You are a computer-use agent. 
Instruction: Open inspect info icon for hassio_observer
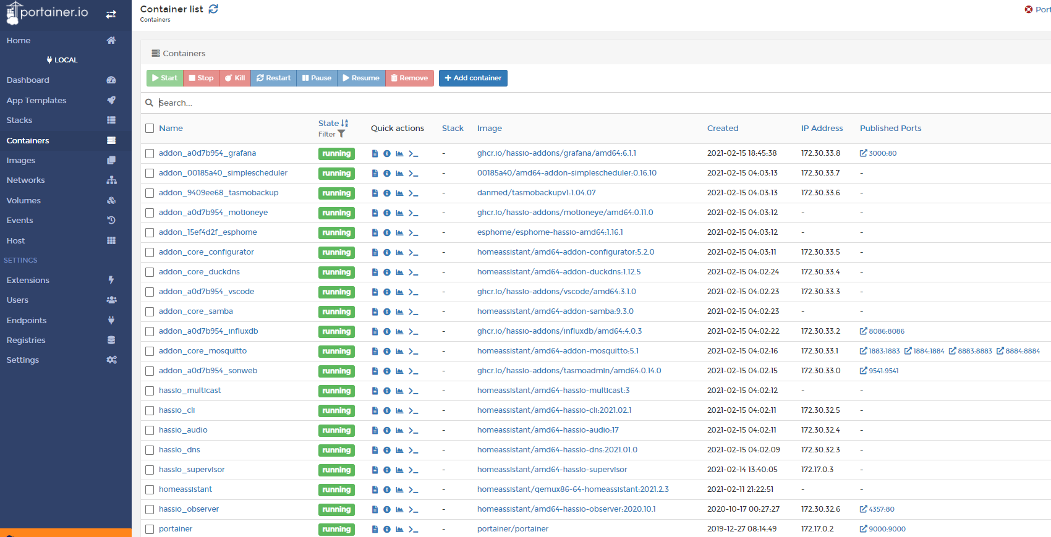point(387,510)
